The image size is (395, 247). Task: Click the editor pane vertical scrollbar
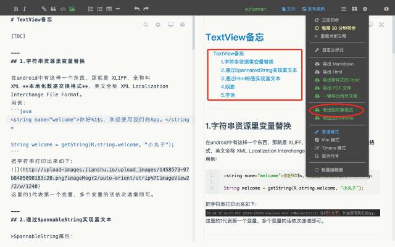coord(193,33)
